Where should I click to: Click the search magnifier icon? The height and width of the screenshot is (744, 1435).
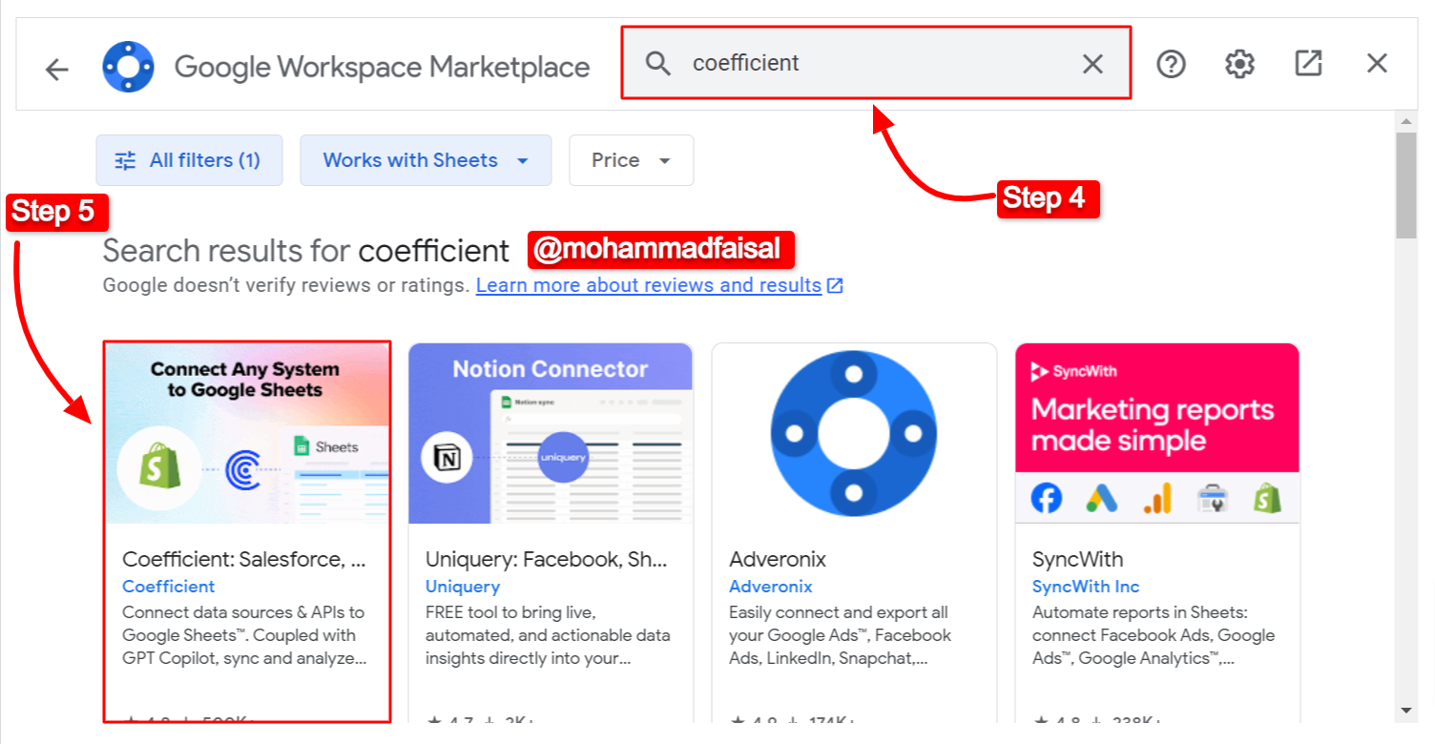[x=657, y=64]
